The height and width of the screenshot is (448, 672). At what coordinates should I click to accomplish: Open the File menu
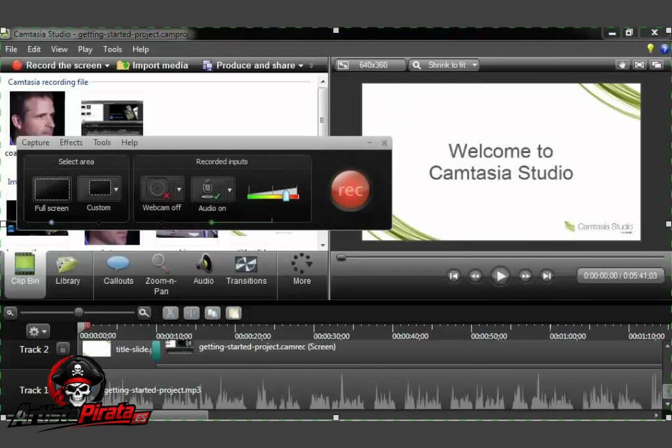coord(11,49)
